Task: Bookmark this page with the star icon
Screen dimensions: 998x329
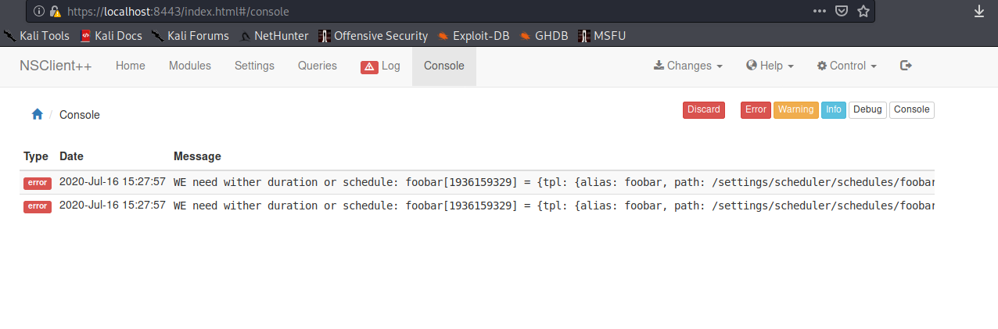Action: (863, 12)
